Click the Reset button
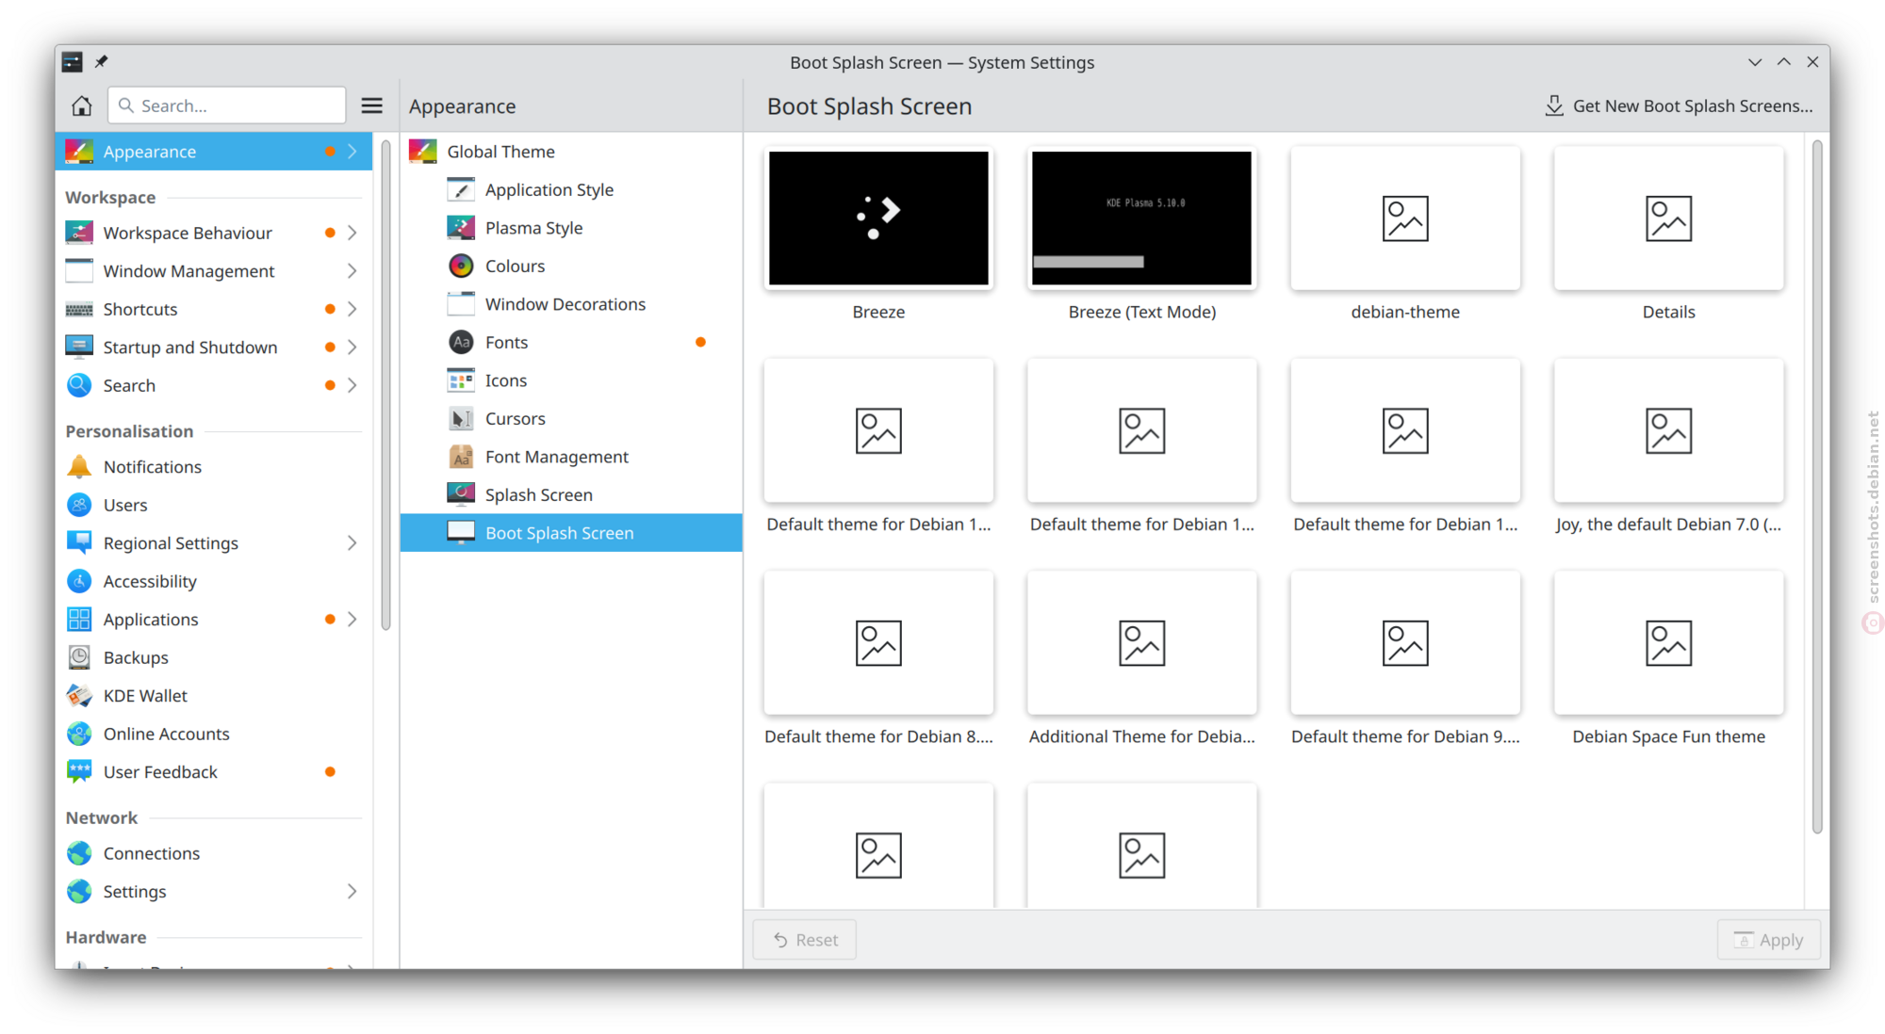 pos(805,940)
